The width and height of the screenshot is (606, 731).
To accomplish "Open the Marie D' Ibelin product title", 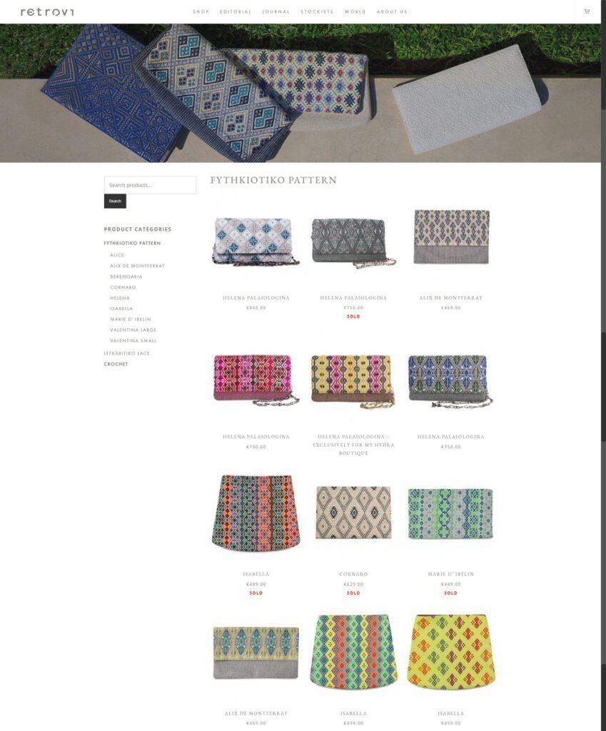I will click(451, 574).
